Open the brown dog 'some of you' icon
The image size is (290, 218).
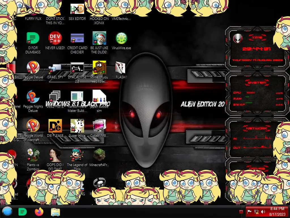point(99,67)
